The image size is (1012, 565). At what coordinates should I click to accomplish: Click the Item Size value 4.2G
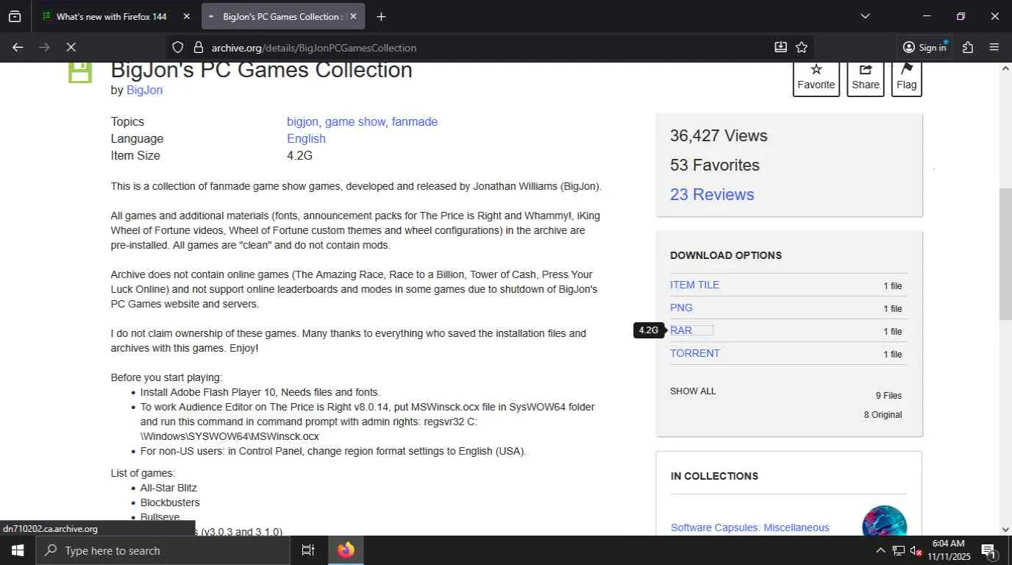(x=299, y=155)
